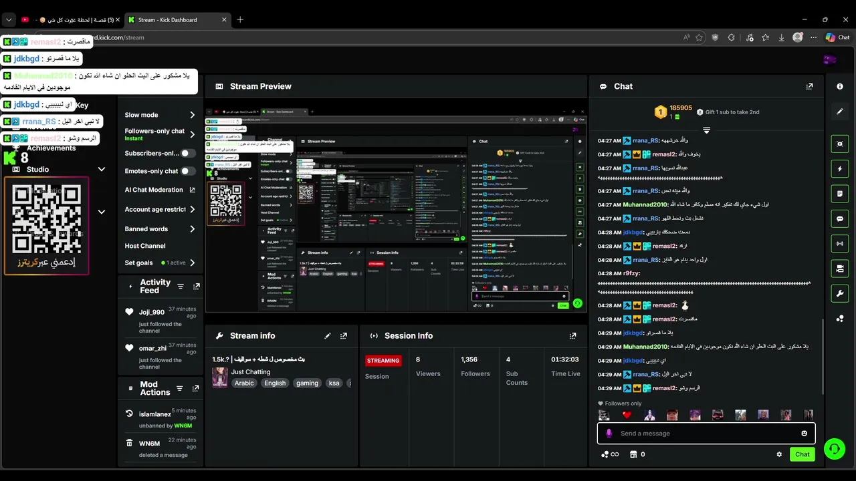Pop out the Activity Feed panel

196,287
